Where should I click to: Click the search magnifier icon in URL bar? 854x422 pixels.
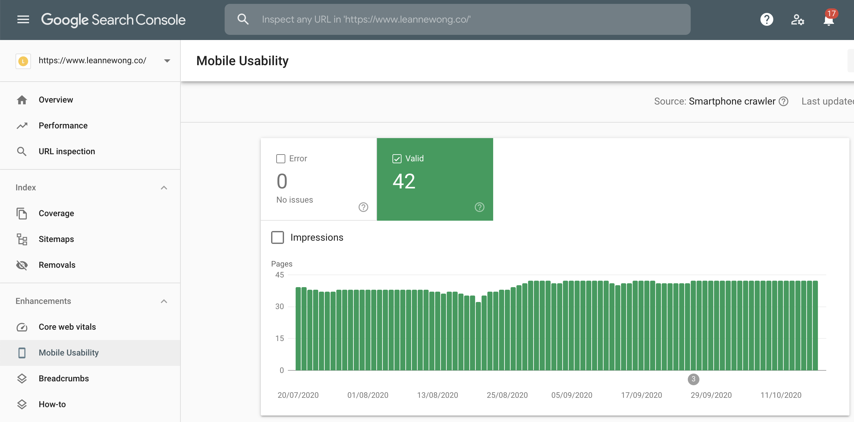coord(243,19)
